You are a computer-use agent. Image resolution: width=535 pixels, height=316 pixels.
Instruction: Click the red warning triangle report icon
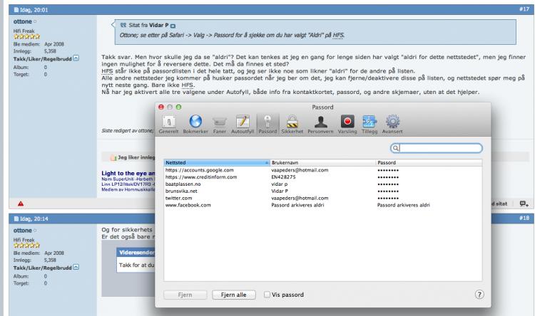21,204
